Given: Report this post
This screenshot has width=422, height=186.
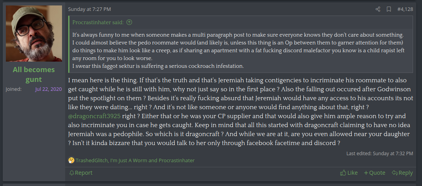Looking at the screenshot, I should click(x=83, y=173).
